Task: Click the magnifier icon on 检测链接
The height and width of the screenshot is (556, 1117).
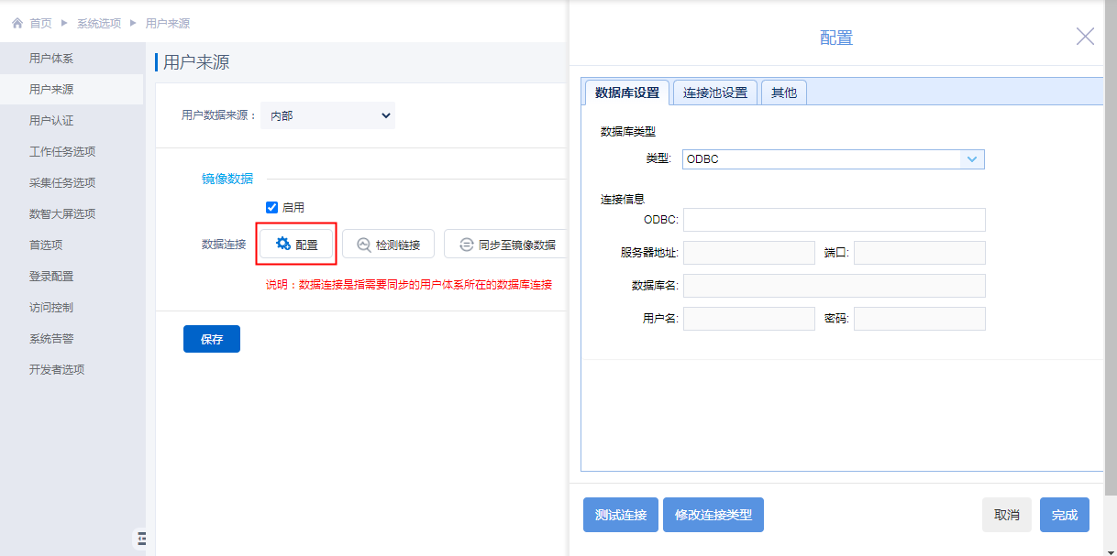Action: [363, 245]
